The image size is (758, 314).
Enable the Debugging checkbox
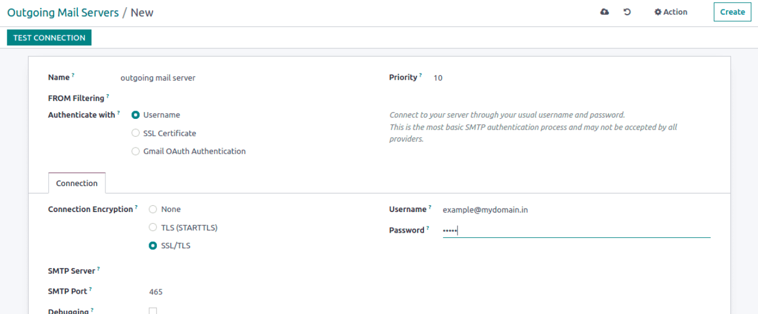click(153, 311)
